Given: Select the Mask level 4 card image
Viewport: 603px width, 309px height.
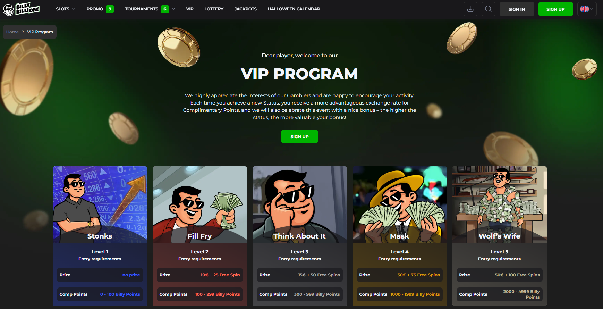Looking at the screenshot, I should (400, 204).
